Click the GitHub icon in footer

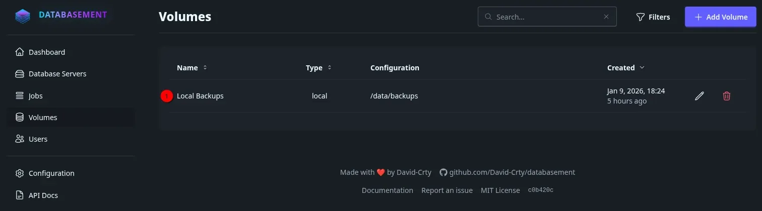click(443, 172)
